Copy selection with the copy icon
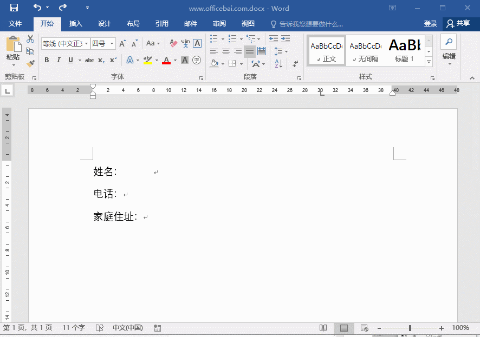480x337 pixels. [30, 51]
